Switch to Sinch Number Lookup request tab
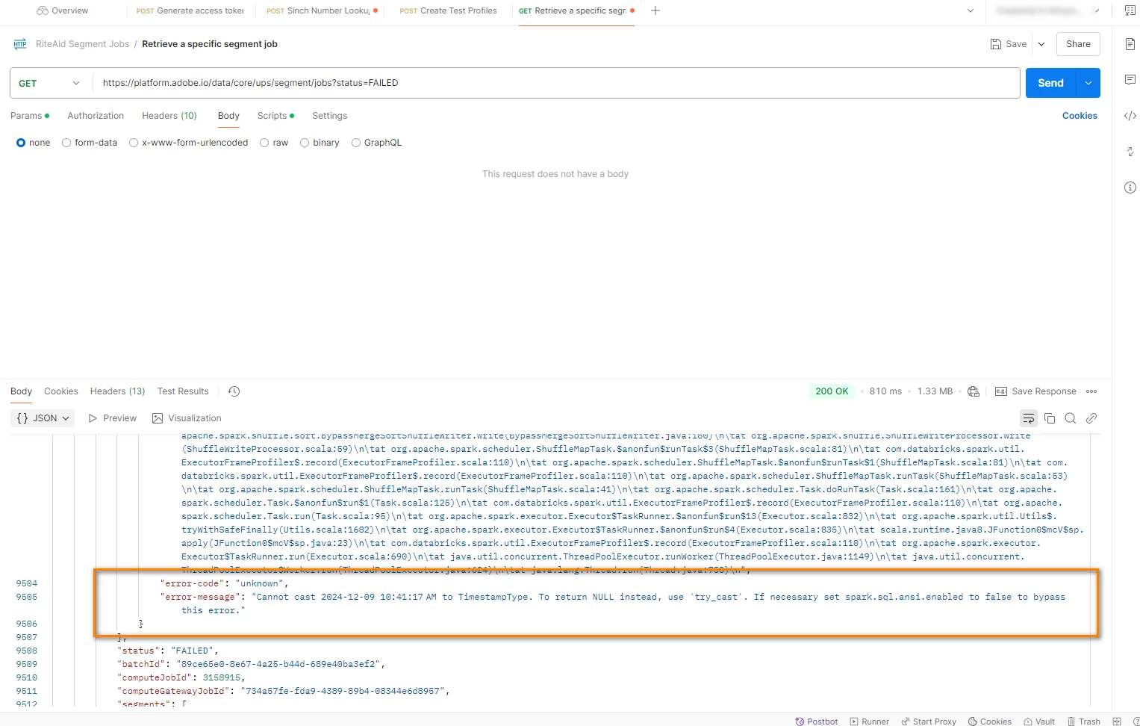 click(x=322, y=11)
